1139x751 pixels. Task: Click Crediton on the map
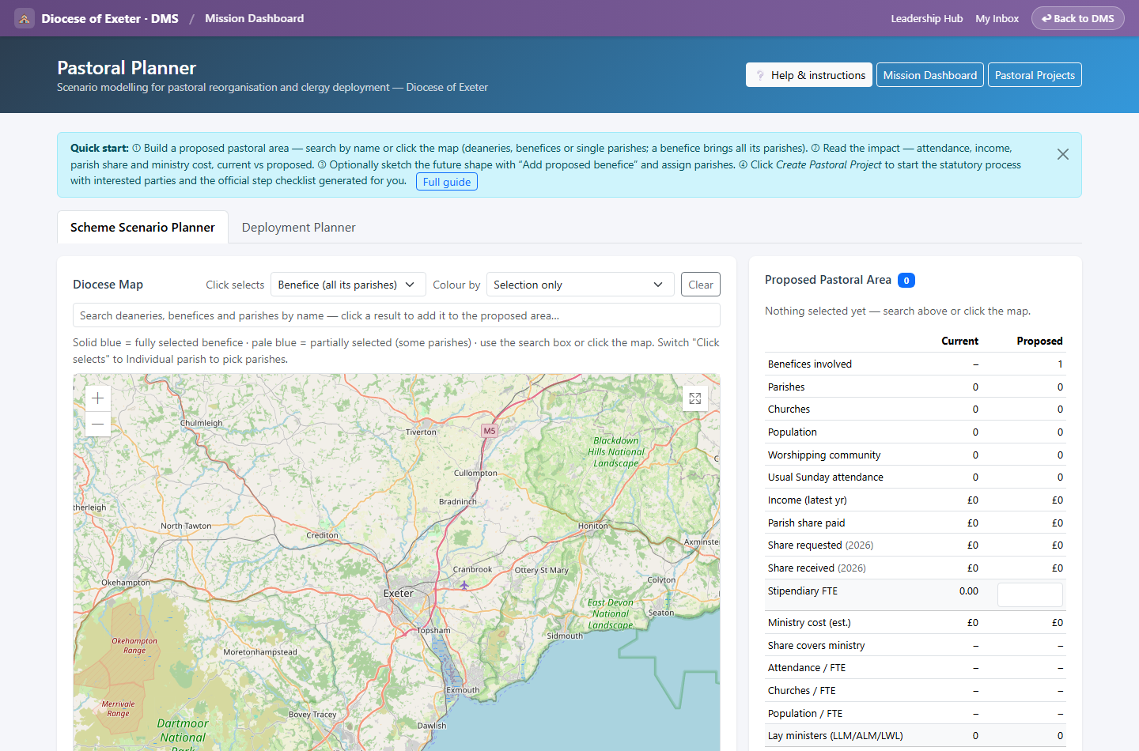tap(322, 535)
